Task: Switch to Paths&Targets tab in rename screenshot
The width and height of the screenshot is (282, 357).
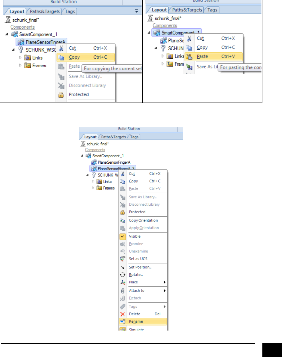Action: pyautogui.click(x=114, y=137)
